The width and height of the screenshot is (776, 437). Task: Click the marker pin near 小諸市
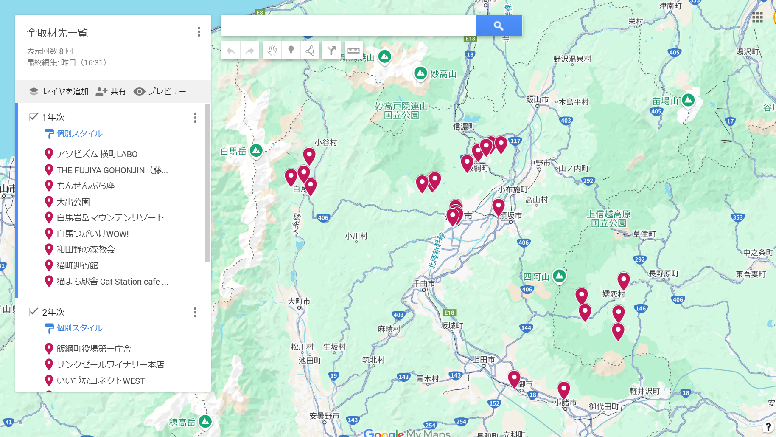[564, 390]
